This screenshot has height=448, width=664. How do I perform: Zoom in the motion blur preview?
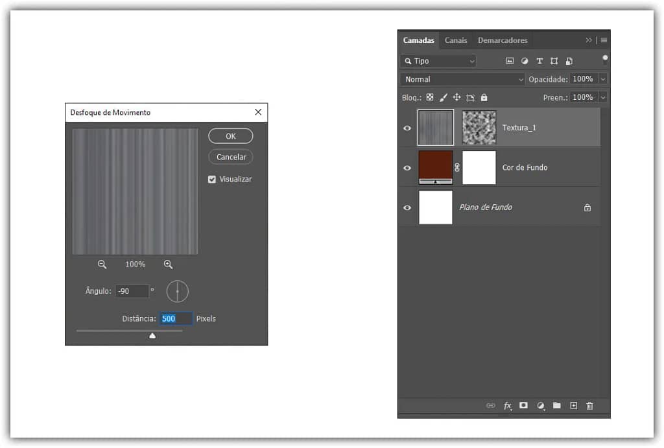[x=168, y=265]
